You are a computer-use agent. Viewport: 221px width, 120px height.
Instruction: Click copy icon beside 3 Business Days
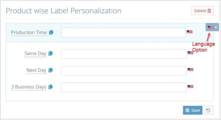click(x=51, y=87)
